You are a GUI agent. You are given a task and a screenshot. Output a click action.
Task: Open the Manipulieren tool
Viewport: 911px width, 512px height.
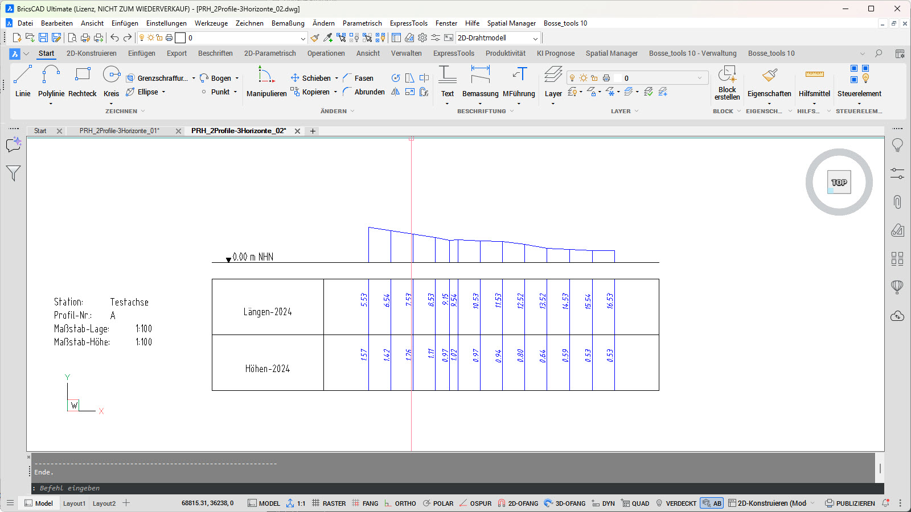tap(266, 81)
